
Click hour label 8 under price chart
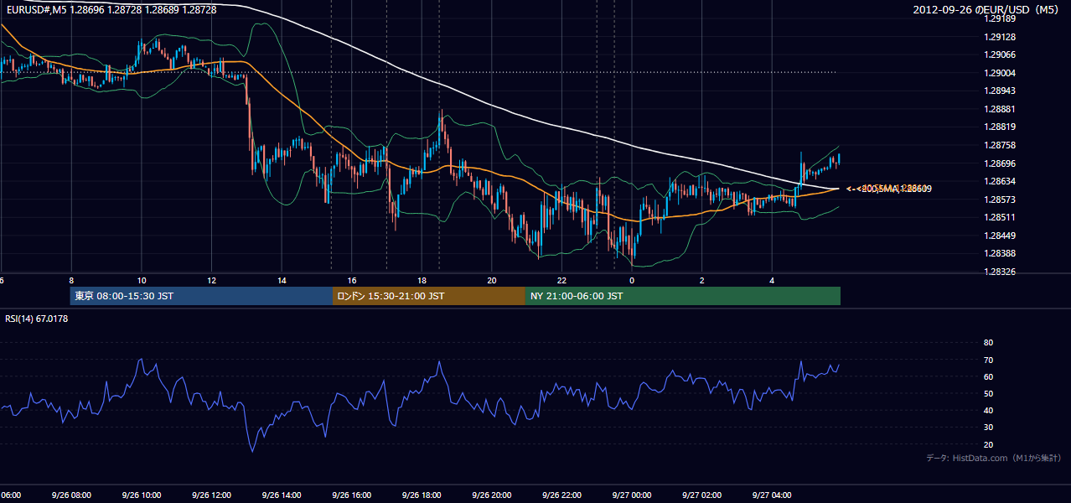(x=71, y=280)
